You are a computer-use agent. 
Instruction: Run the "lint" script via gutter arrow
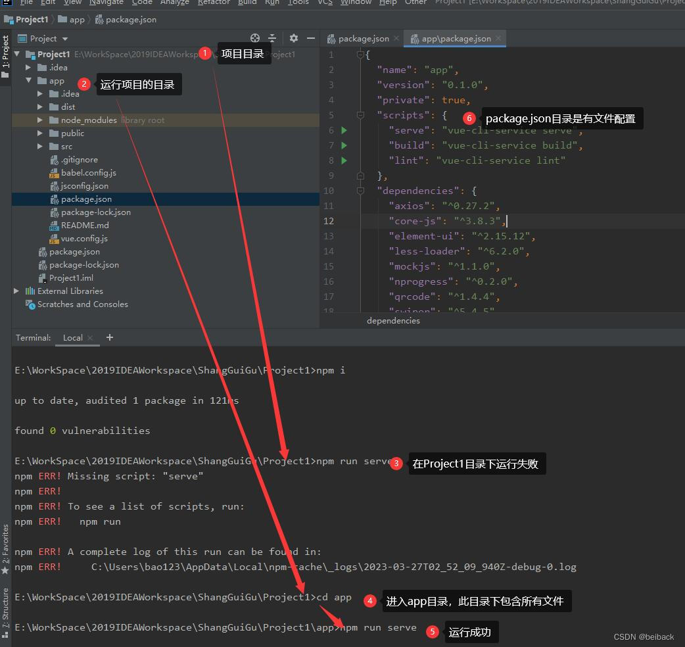pos(344,161)
